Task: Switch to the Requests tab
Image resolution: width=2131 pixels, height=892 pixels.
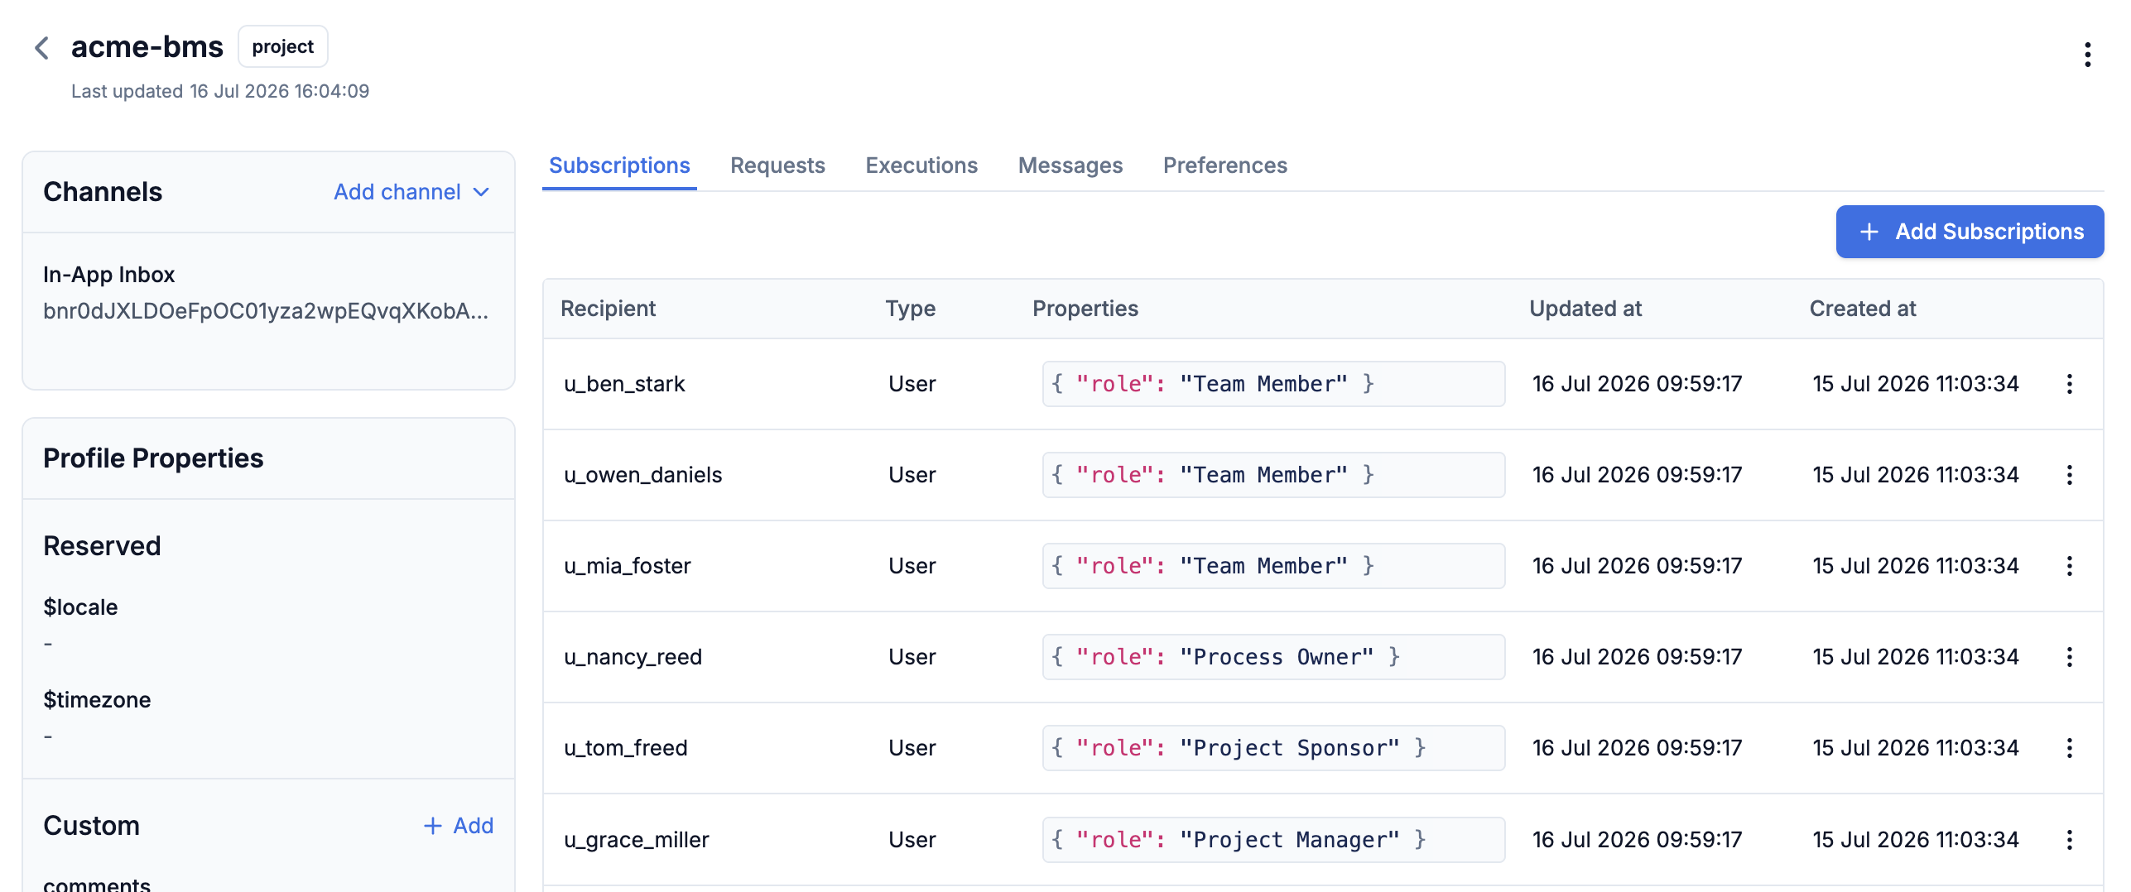Action: point(777,165)
